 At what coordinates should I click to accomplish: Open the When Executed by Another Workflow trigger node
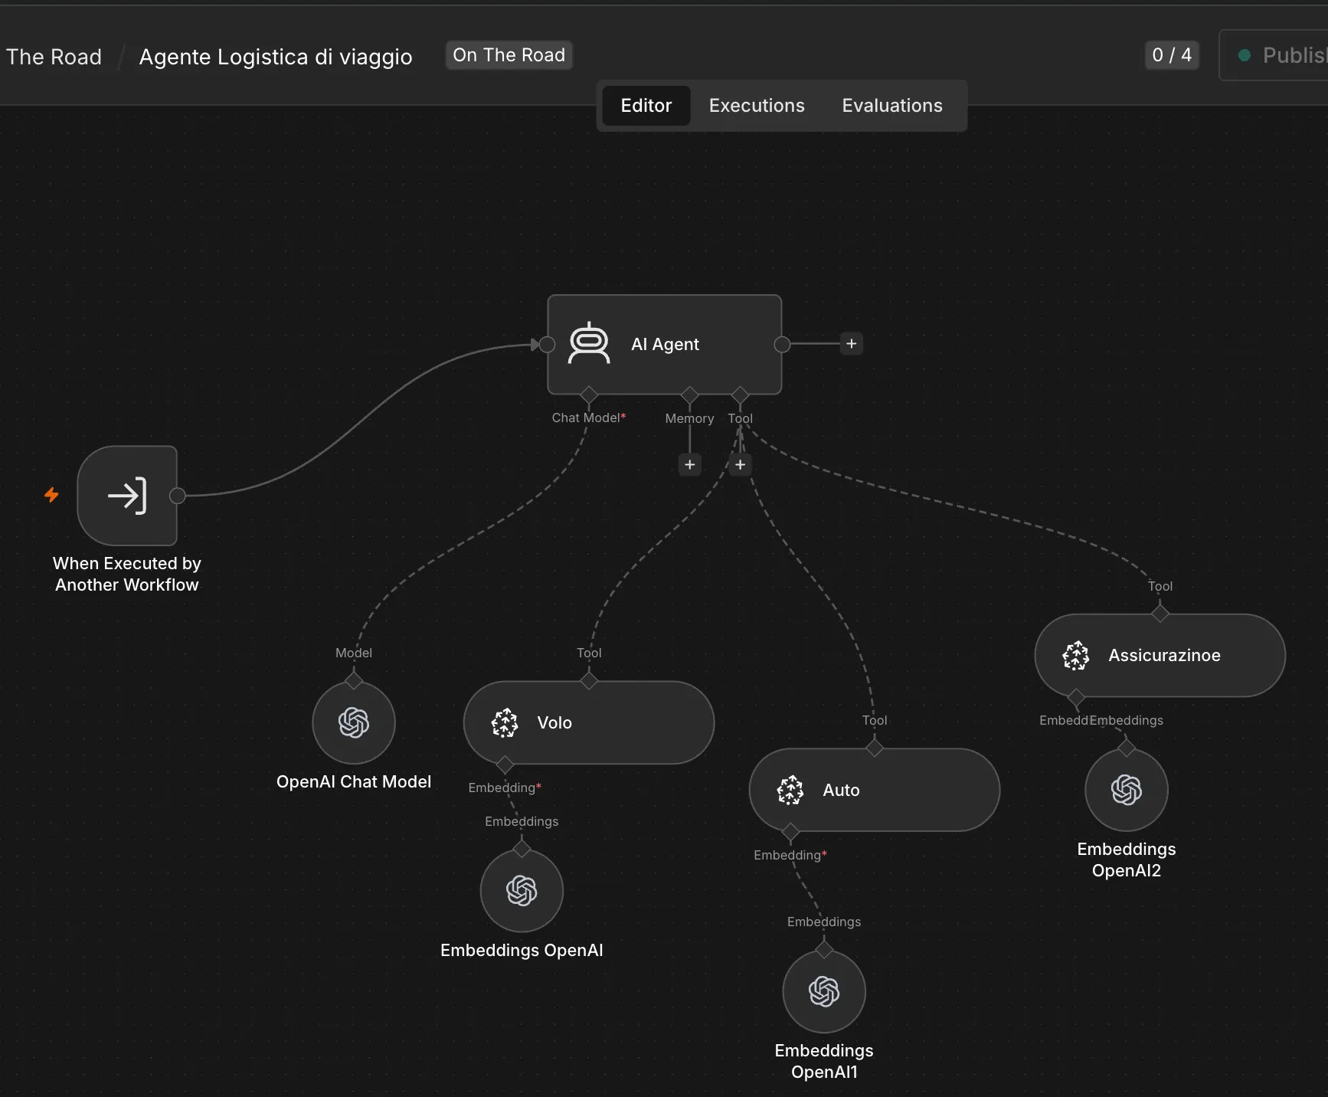click(127, 496)
